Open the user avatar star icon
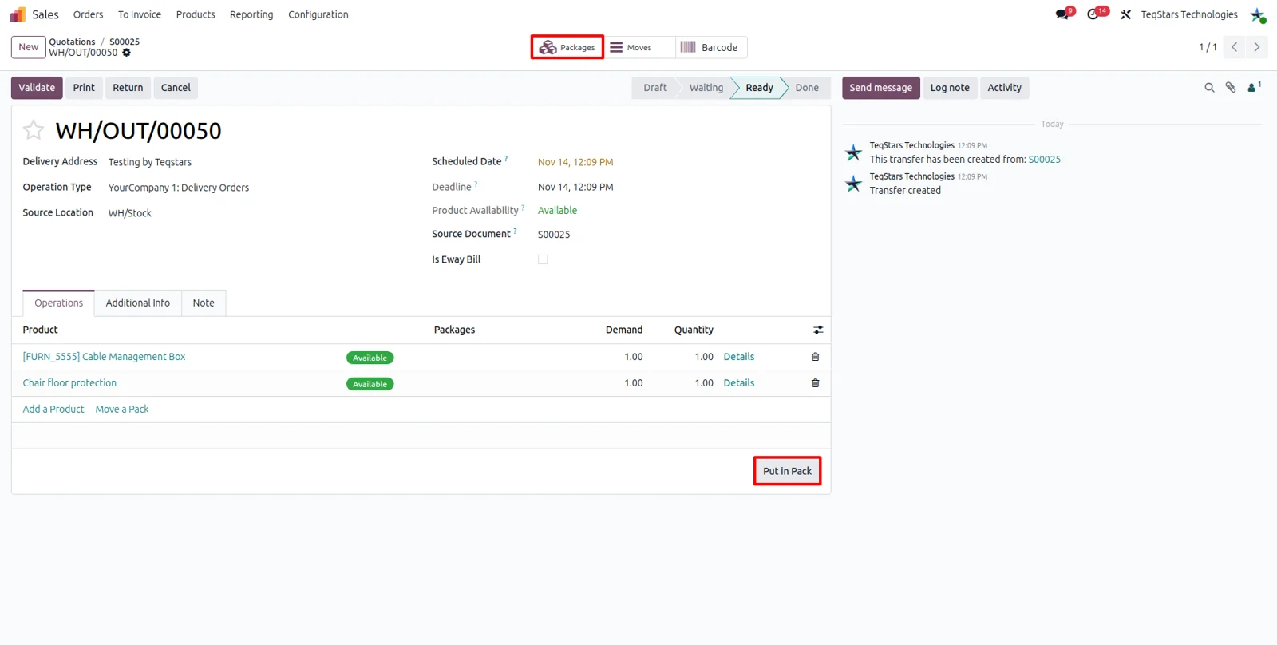 (x=1258, y=14)
